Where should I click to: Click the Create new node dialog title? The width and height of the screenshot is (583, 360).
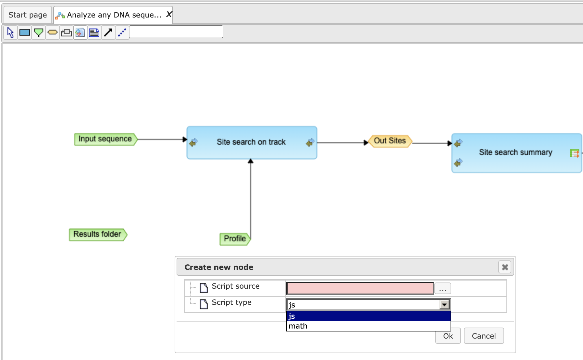(219, 267)
